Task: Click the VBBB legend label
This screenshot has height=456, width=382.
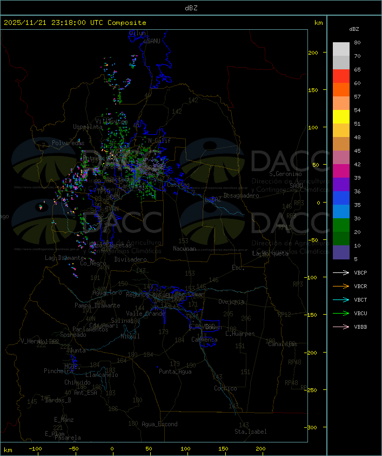Action: click(360, 327)
